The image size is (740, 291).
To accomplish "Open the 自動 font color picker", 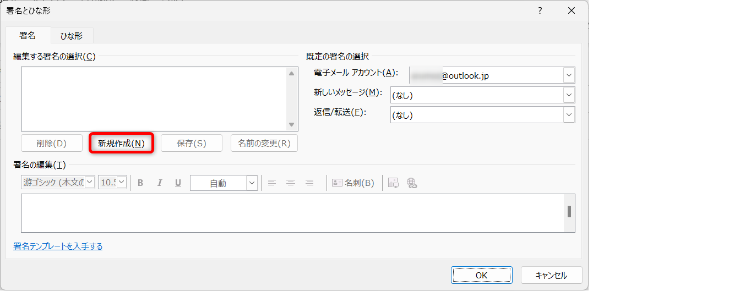I will pos(252,183).
